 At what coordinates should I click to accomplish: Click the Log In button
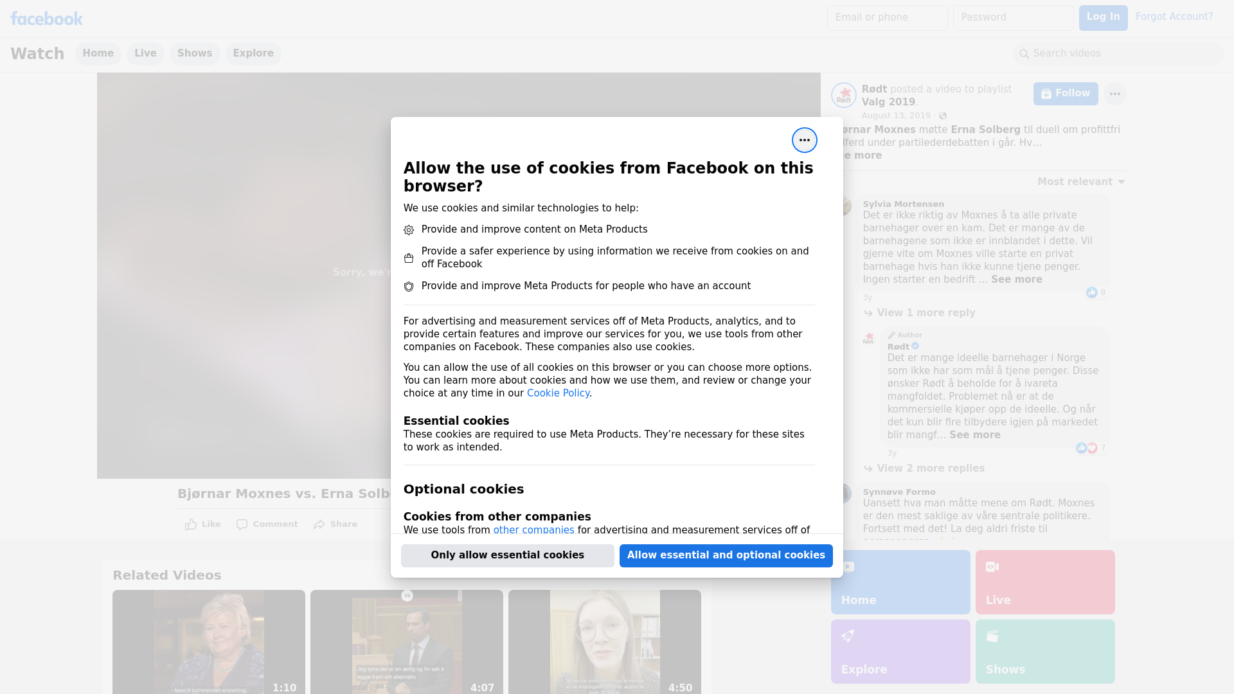tap(1103, 17)
